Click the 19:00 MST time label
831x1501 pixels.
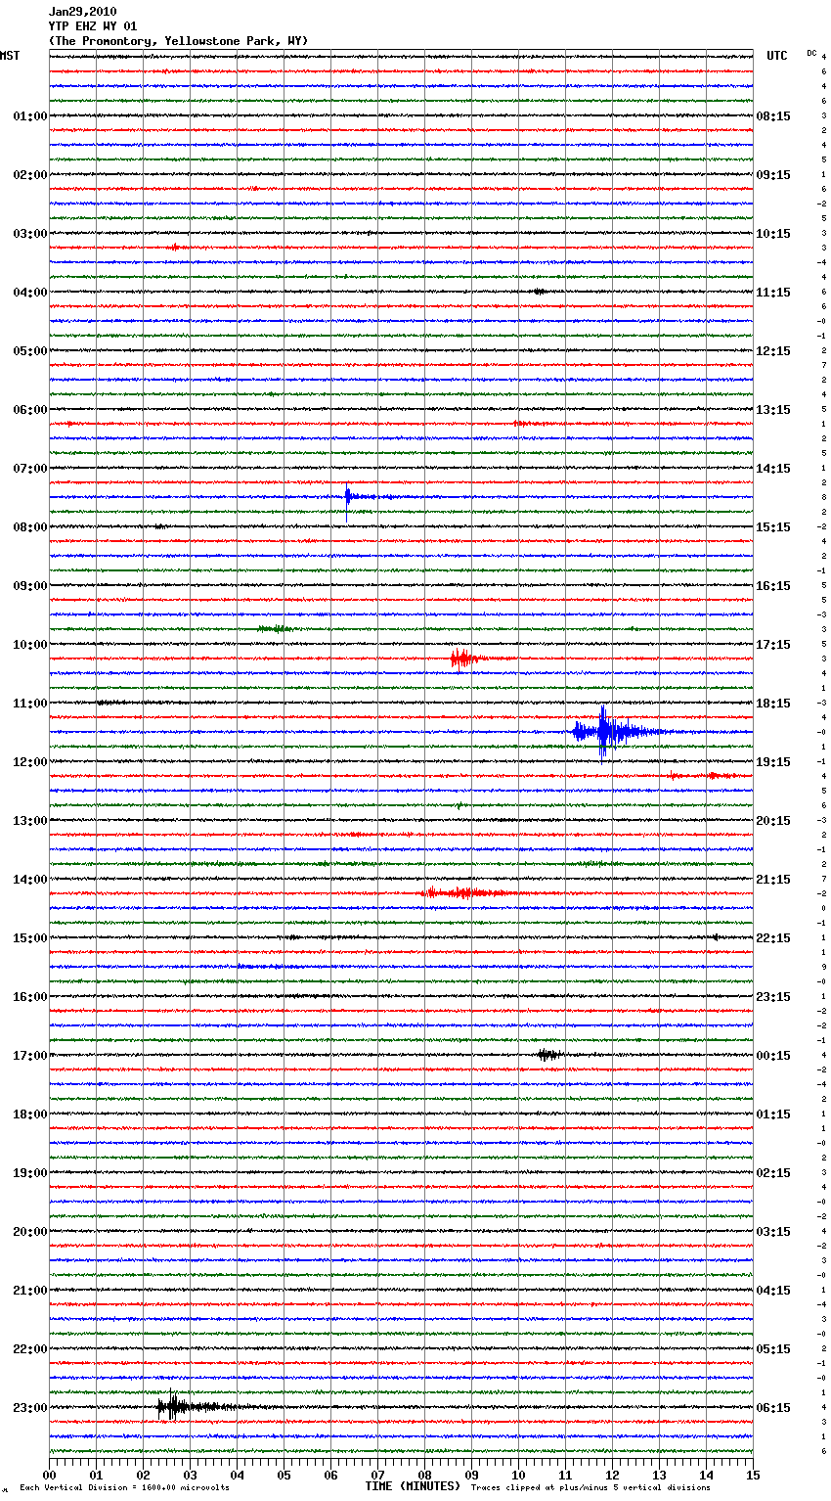click(30, 1173)
